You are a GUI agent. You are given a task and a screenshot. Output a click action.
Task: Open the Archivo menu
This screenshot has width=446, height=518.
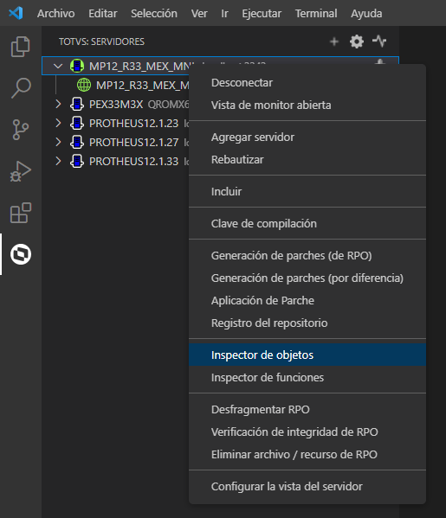pyautogui.click(x=56, y=14)
